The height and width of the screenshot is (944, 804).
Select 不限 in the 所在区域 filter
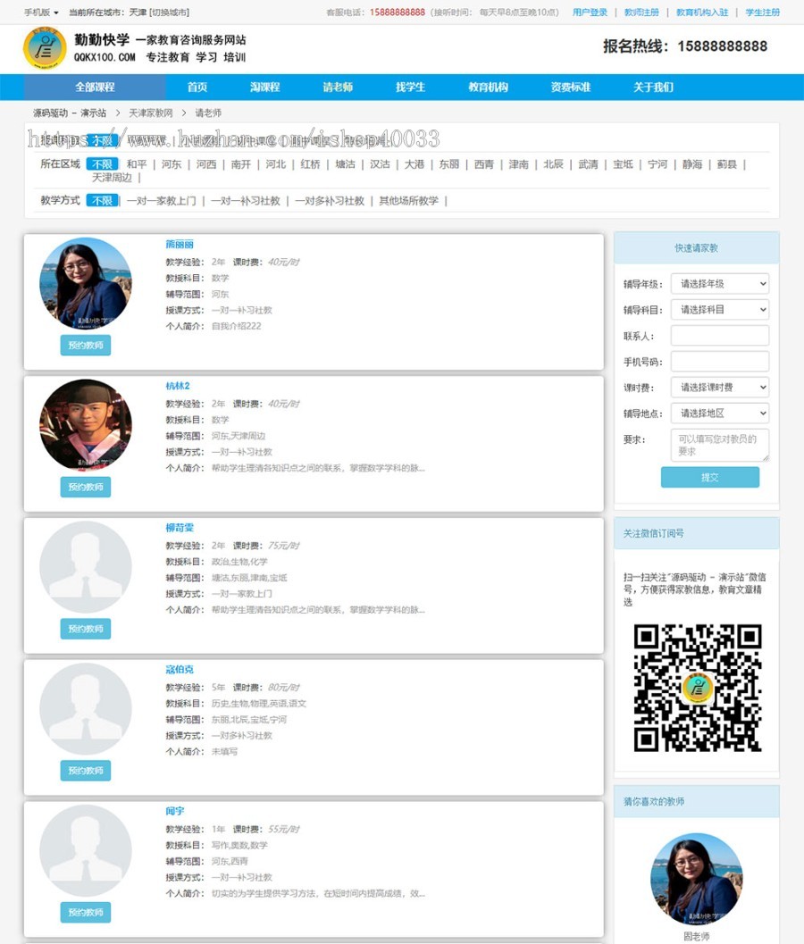click(x=102, y=163)
